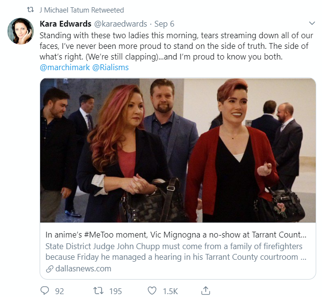
Task: Open the @marchimark mention link
Action: [65, 67]
